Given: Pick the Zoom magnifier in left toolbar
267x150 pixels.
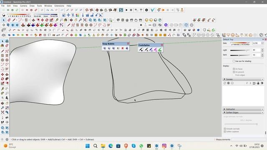Looking at the screenshot, I should pos(3,108).
